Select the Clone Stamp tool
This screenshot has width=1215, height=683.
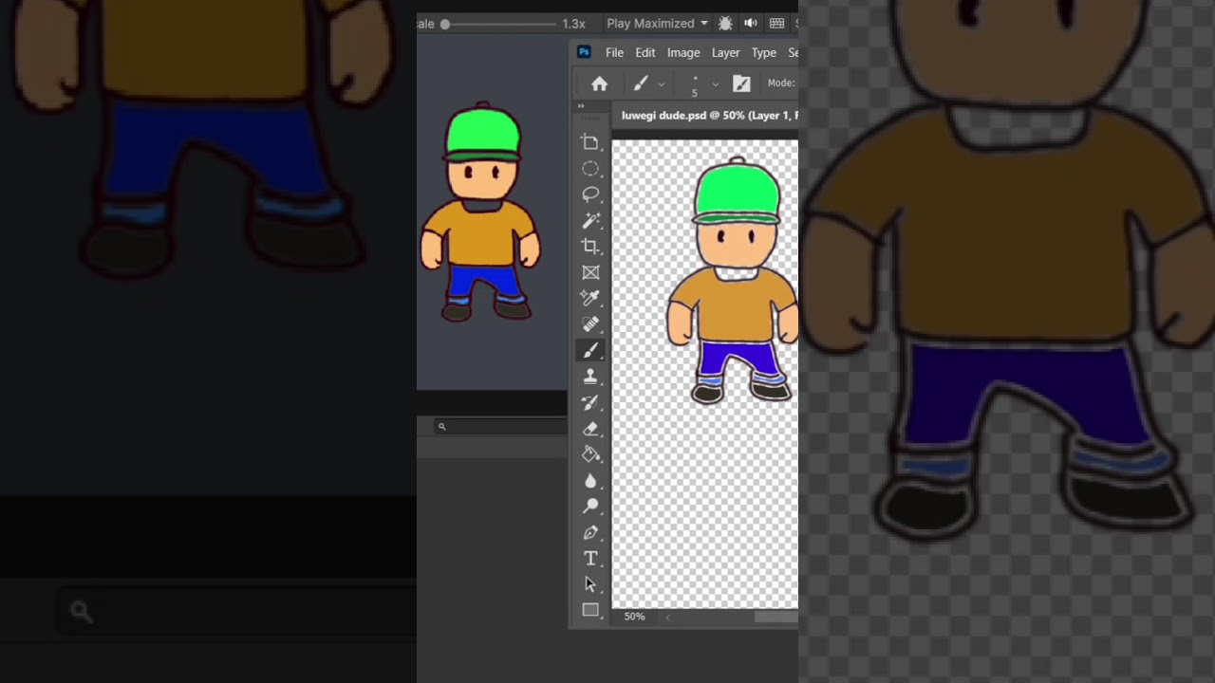(x=590, y=377)
